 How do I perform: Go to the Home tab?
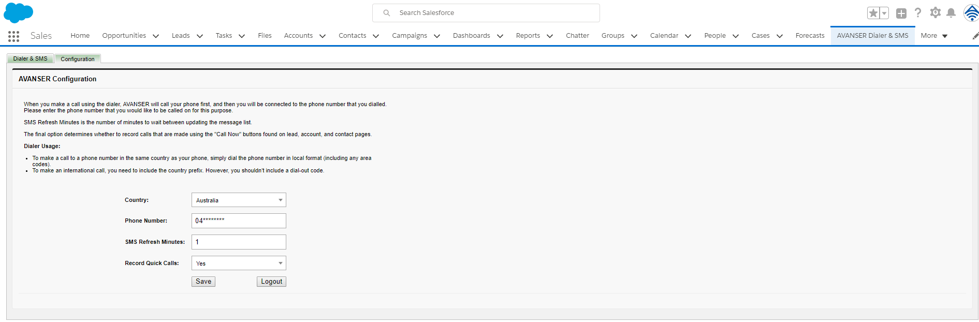(x=80, y=36)
